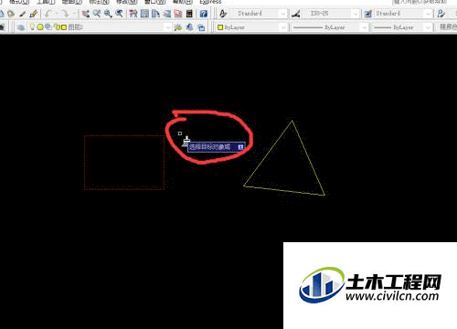This screenshot has height=329, width=457.
Task: Select the Zoom Window tool
Action: (x=108, y=14)
